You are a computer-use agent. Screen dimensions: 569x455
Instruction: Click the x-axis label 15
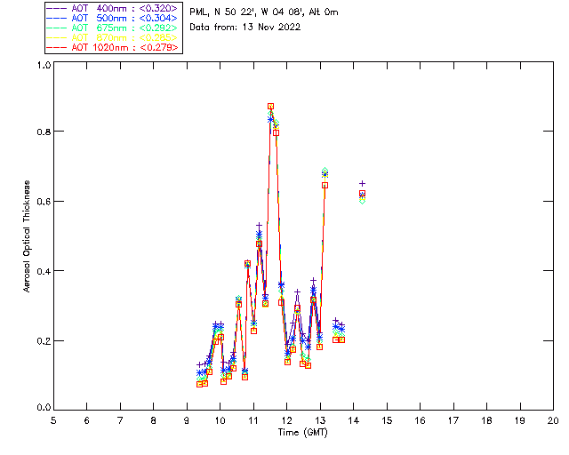387,420
